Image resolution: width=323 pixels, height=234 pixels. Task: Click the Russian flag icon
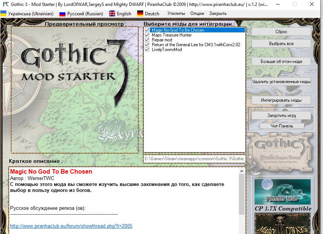(62, 14)
